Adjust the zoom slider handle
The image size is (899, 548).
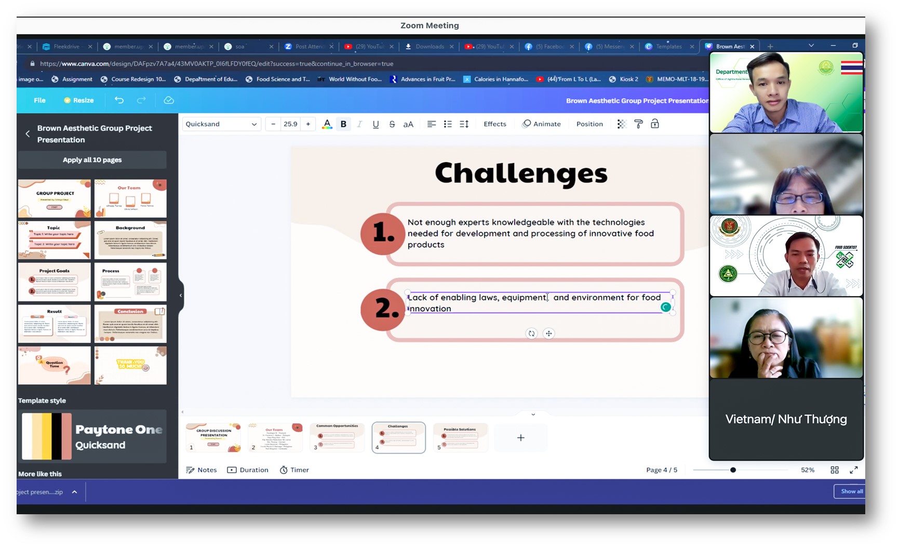click(x=733, y=470)
